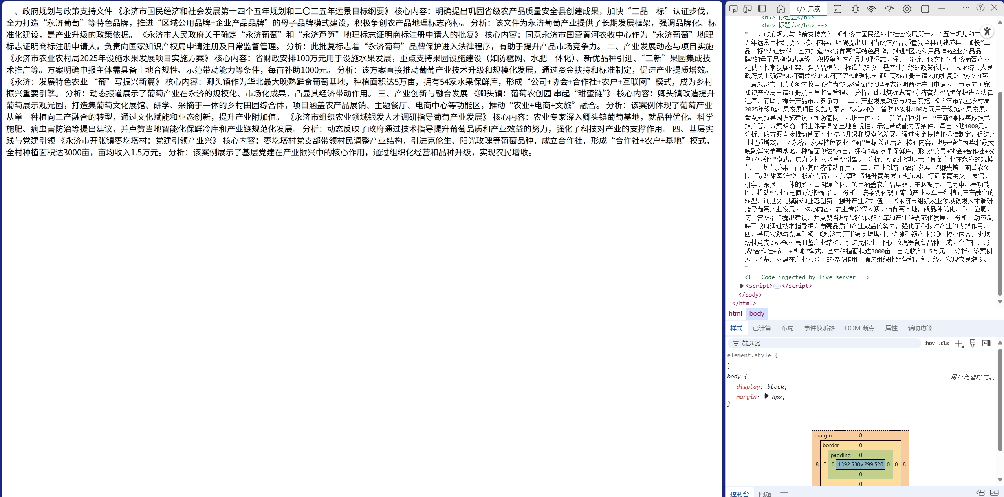Open the Console tool icon

[837, 9]
